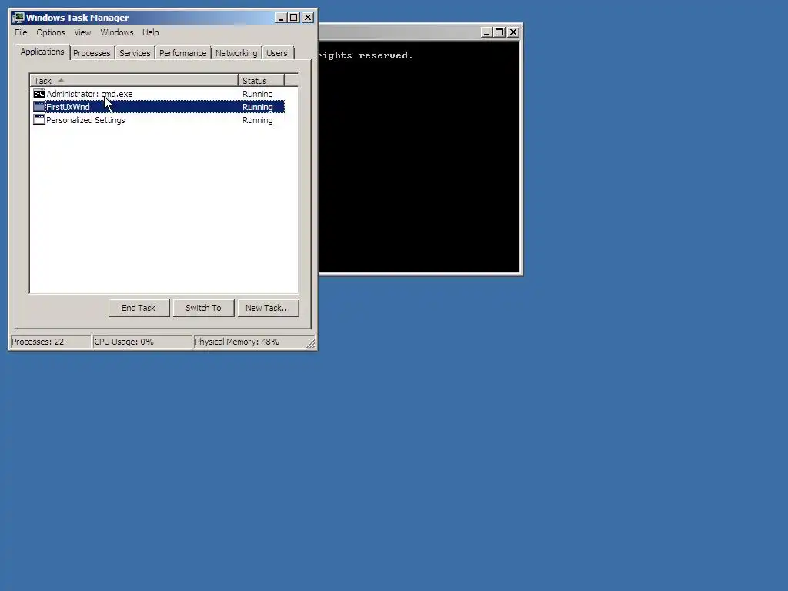Image resolution: width=788 pixels, height=591 pixels.
Task: Switch to the Users tab
Action: pos(277,53)
